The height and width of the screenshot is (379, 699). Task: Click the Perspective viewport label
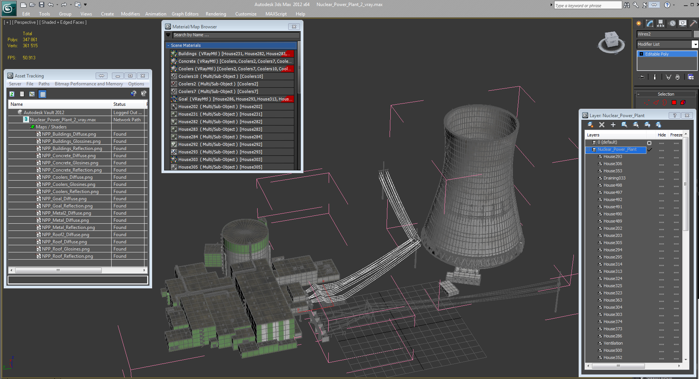[x=25, y=22]
